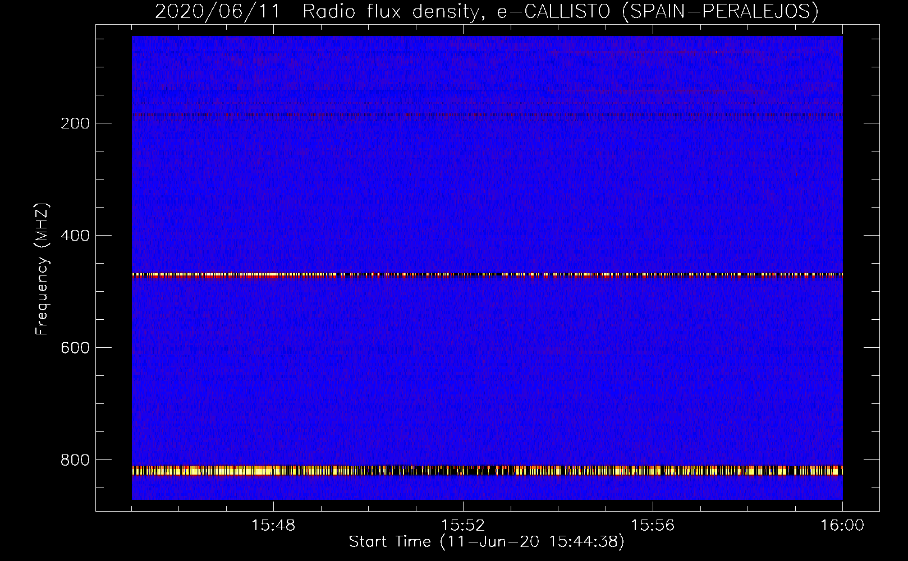Click the 600 frequency tick label
This screenshot has height=561, width=908.
[75, 348]
